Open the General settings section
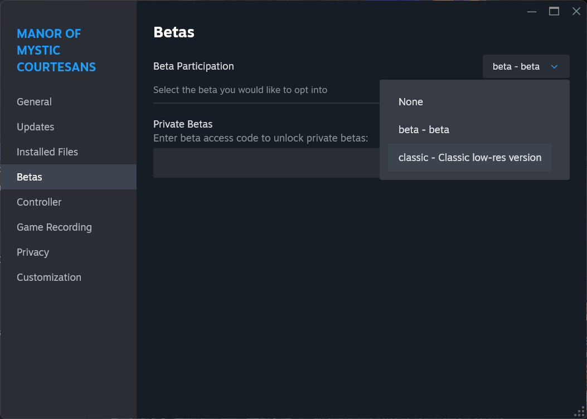587x419 pixels. coord(34,102)
